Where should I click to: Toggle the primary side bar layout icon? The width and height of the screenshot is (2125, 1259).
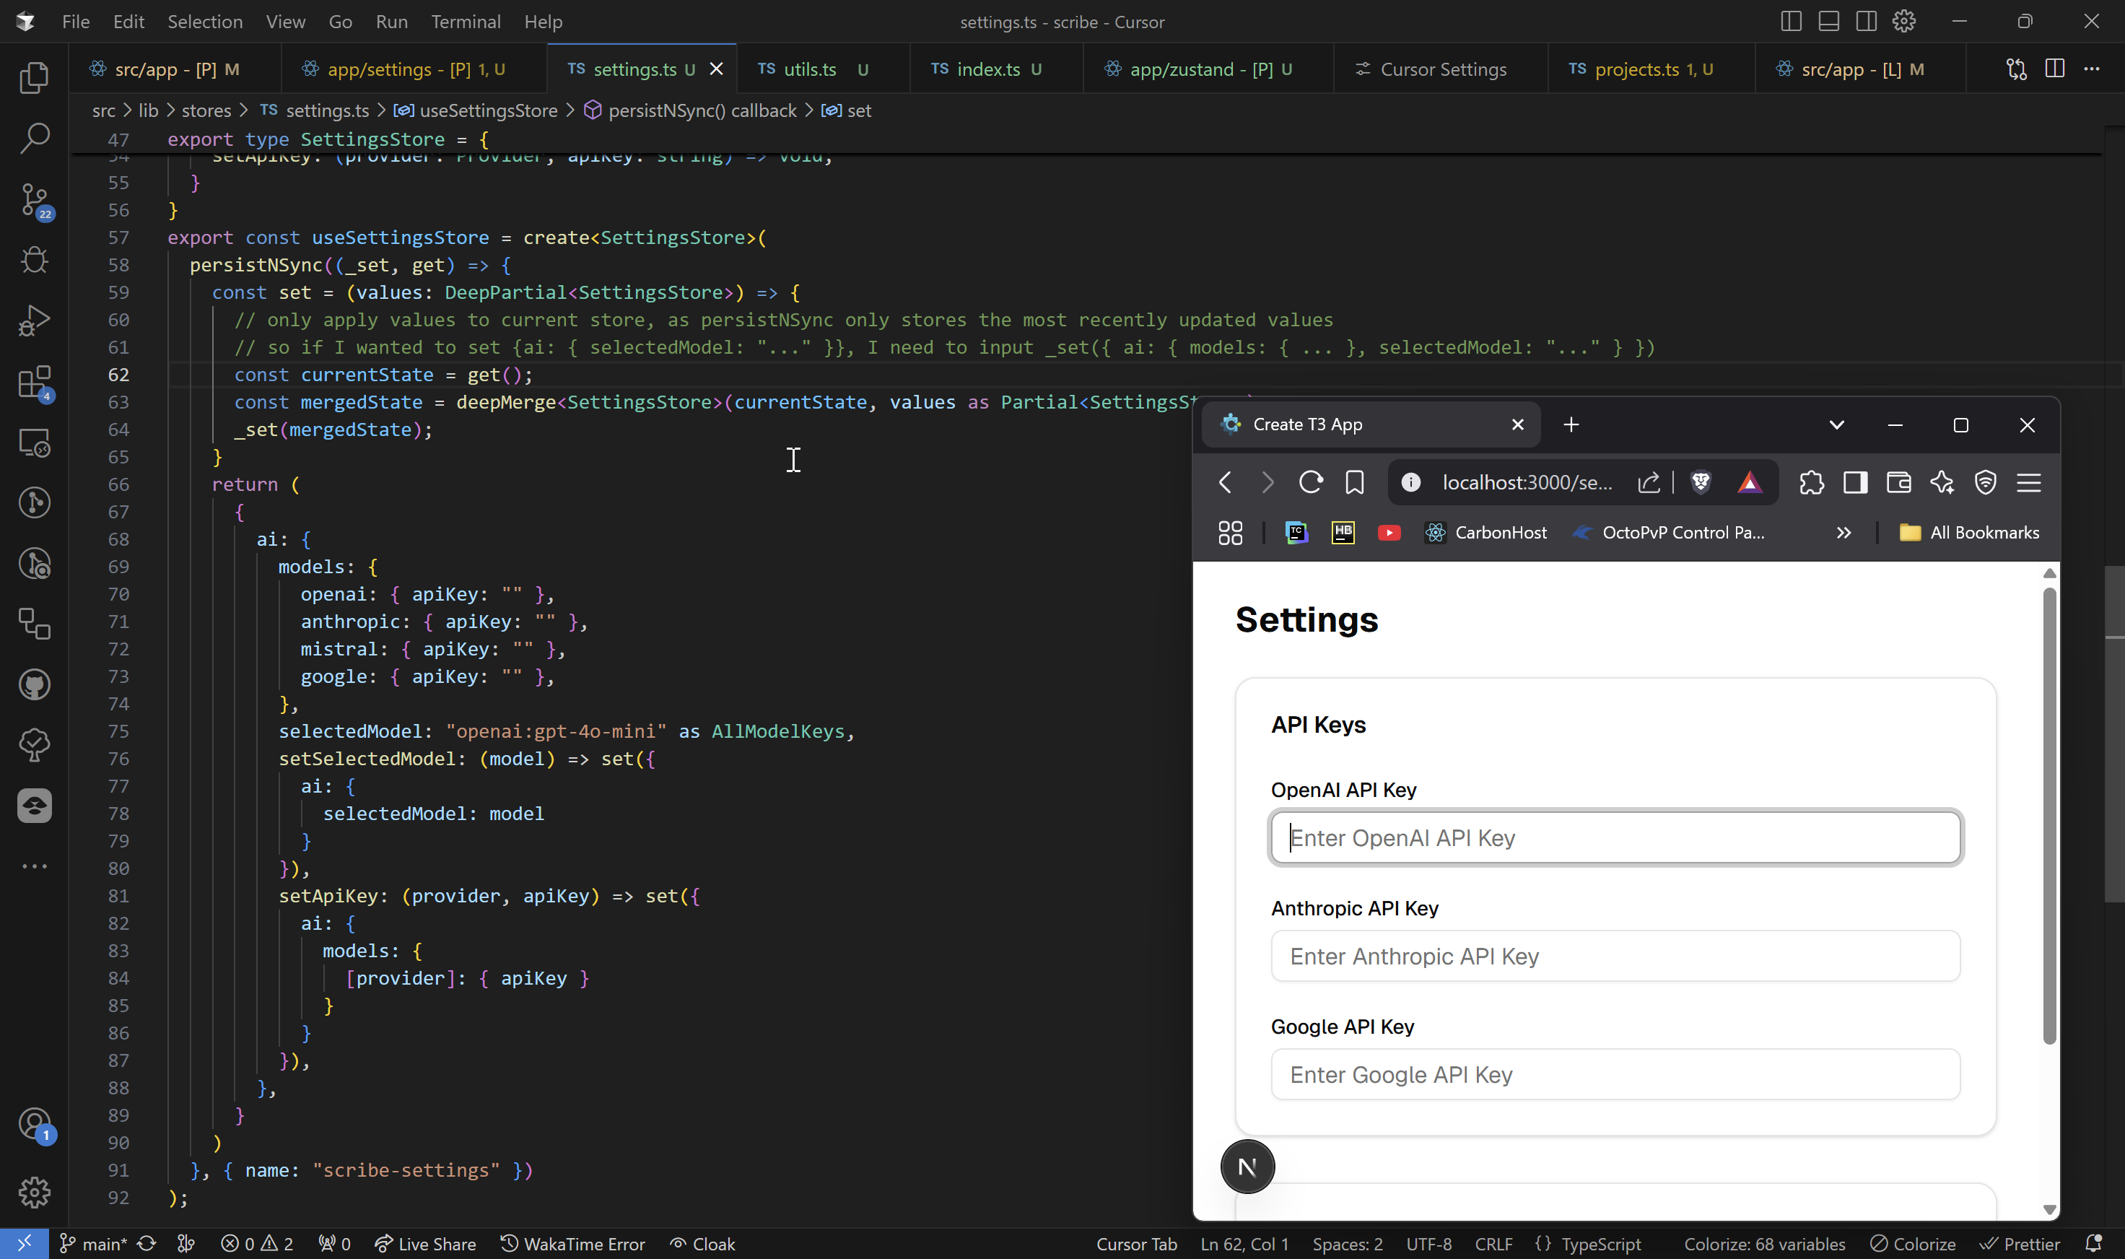1791,21
